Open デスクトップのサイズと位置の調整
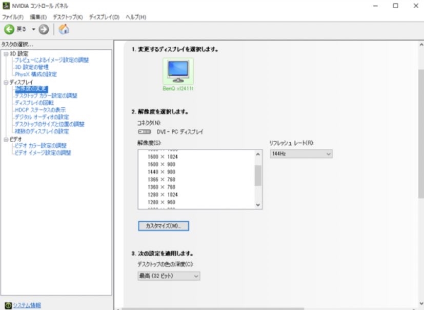Screen dimensions: 424x310 [50, 124]
